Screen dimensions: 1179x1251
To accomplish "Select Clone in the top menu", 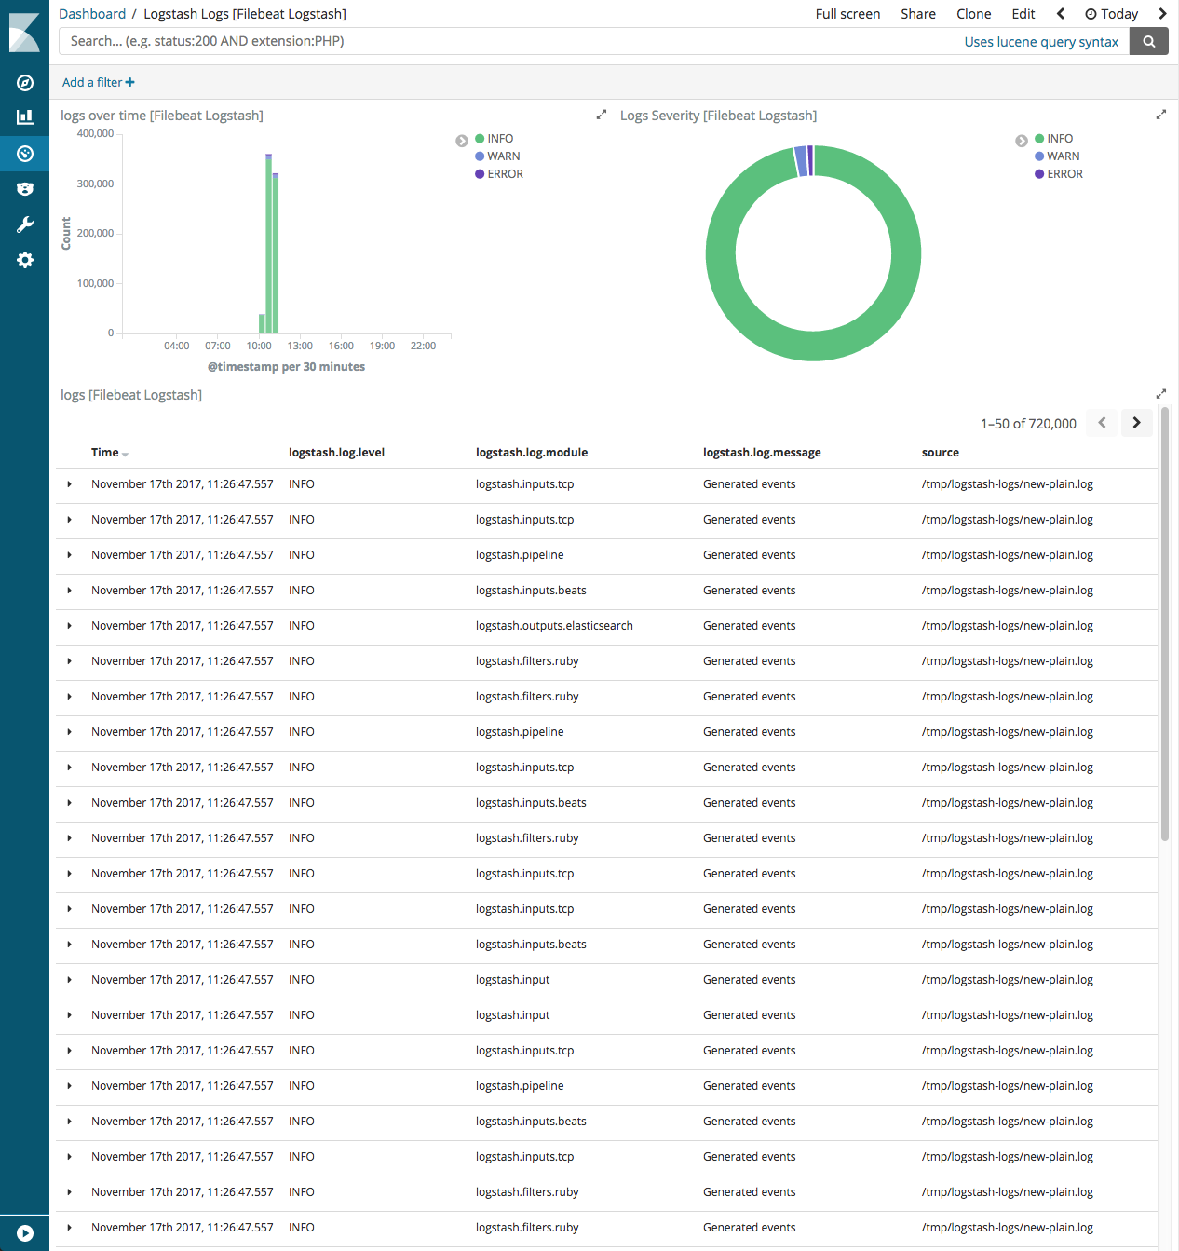I will click(973, 13).
